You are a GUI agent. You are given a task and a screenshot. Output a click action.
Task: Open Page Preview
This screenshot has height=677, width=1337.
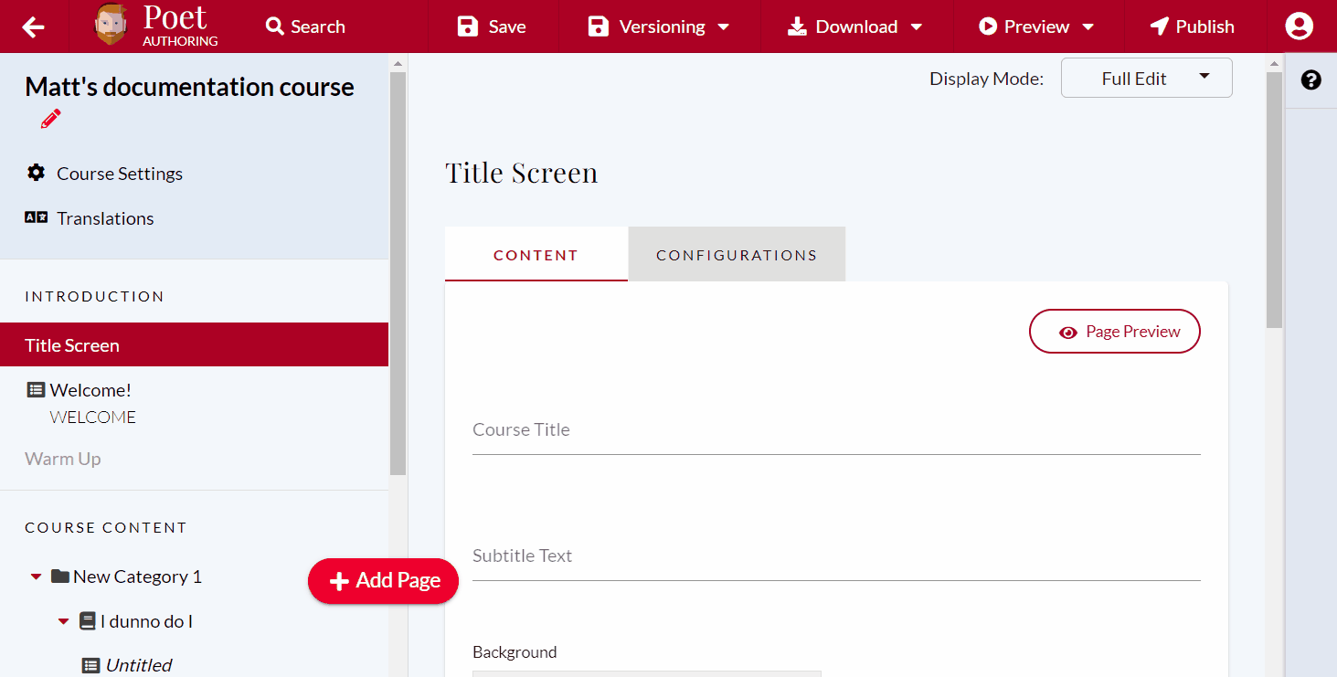[x=1115, y=331]
